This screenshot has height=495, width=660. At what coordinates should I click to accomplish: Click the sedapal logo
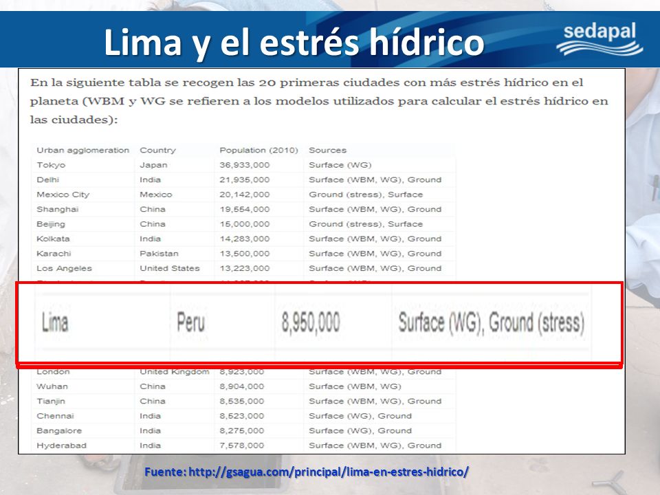click(x=599, y=40)
